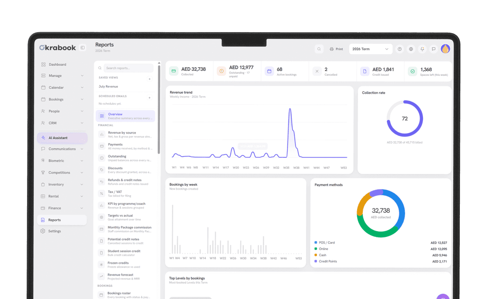This screenshot has width=485, height=299.
Task: Open the chat messages icon
Action: 434,49
